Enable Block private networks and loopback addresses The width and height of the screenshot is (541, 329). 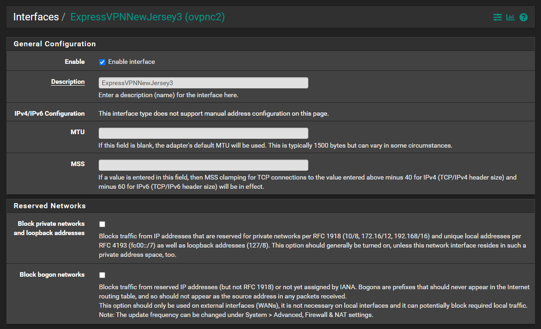(x=102, y=224)
